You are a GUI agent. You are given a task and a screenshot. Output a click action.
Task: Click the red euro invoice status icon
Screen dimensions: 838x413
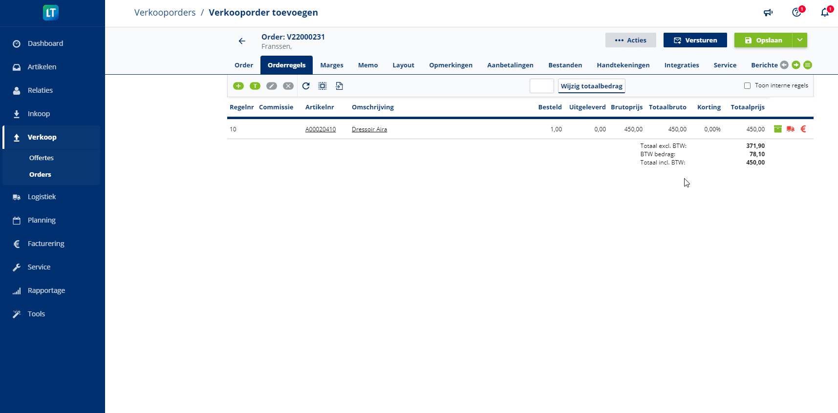pos(803,129)
